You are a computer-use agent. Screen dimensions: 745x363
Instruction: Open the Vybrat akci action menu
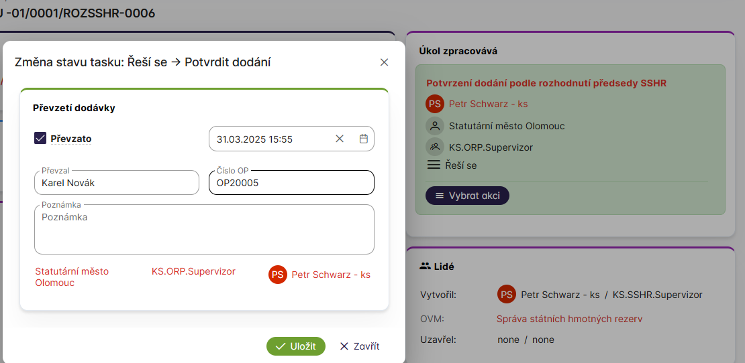tap(467, 196)
